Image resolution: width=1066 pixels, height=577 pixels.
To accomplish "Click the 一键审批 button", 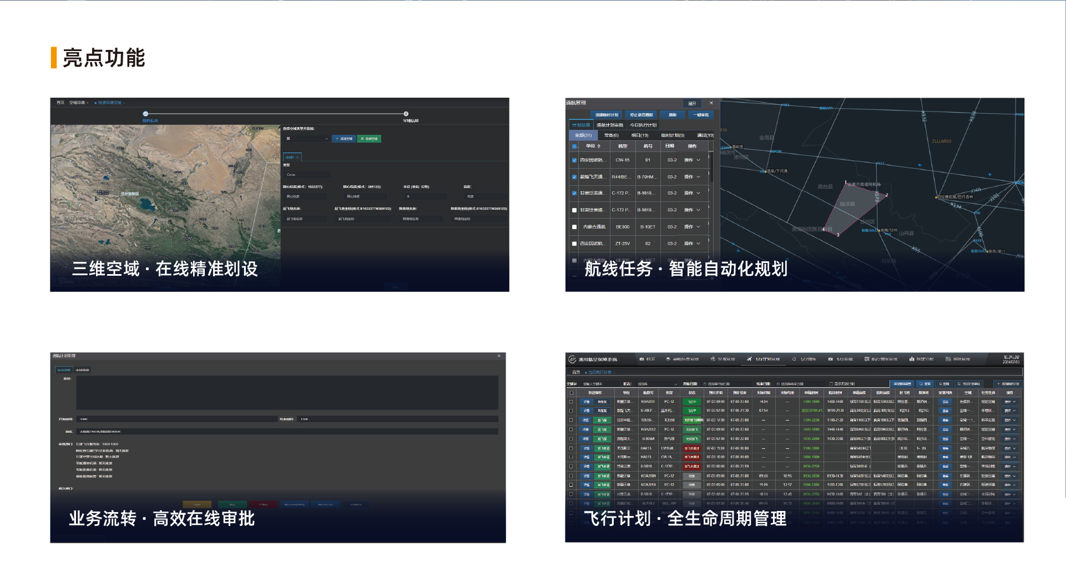I will (x=701, y=115).
